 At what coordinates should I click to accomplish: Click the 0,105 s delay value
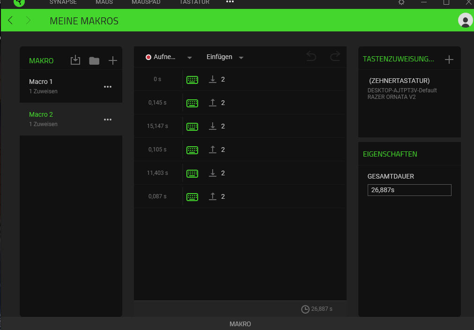click(157, 150)
